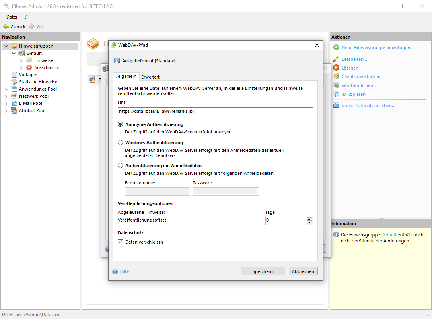Click the Bearbeiten pencil icon

(x=336, y=59)
